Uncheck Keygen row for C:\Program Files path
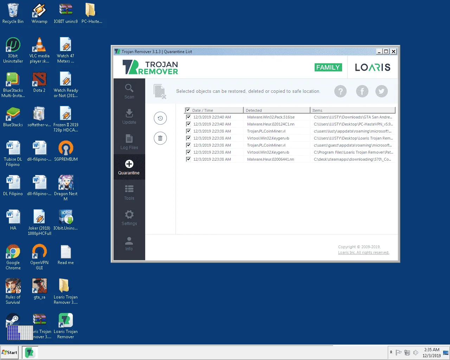This screenshot has height=360, width=450. pyautogui.click(x=188, y=152)
